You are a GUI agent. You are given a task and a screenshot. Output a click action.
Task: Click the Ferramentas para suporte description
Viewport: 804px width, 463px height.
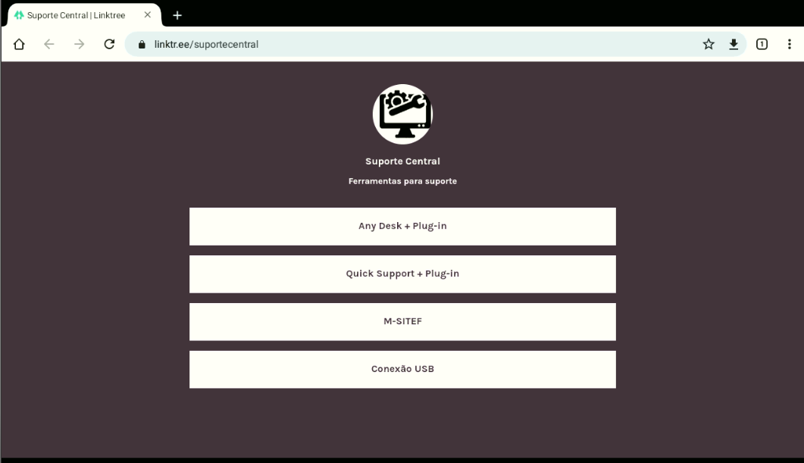[402, 181]
